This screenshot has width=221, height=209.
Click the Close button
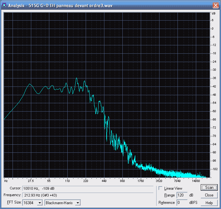tap(209, 195)
